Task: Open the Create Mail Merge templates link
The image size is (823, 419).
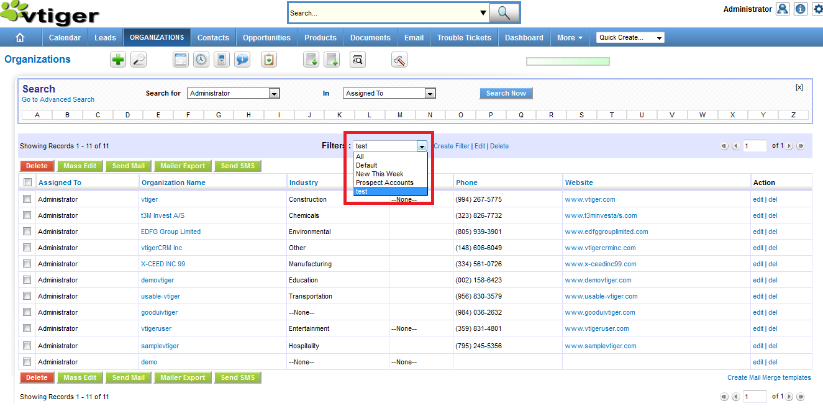Action: (769, 377)
